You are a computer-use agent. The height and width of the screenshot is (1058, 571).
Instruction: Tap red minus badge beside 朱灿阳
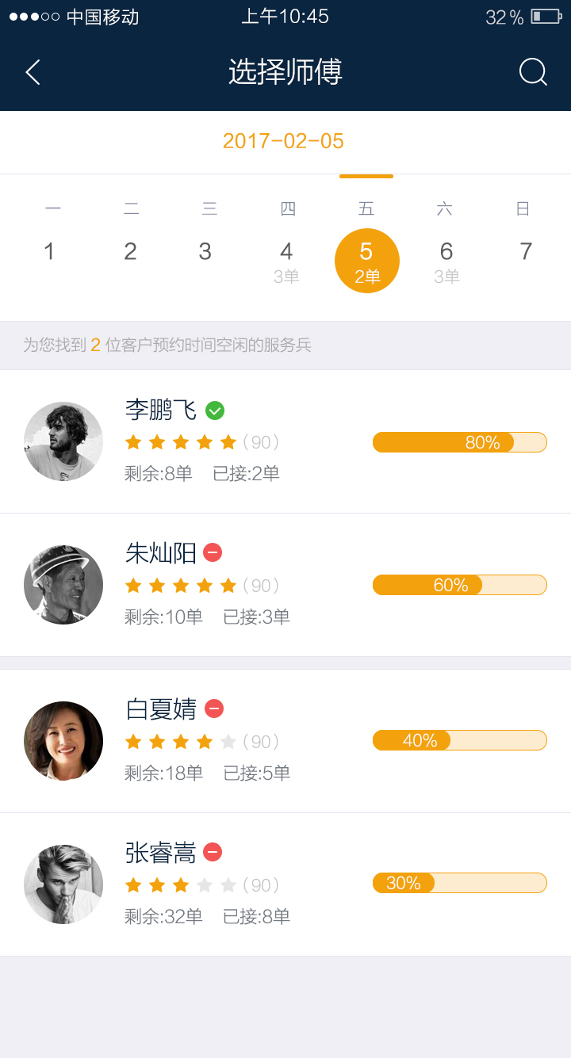click(213, 552)
